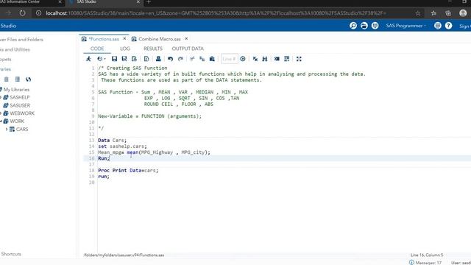Switch to the RESULTS tab
Image resolution: width=471 pixels, height=265 pixels.
(x=153, y=49)
